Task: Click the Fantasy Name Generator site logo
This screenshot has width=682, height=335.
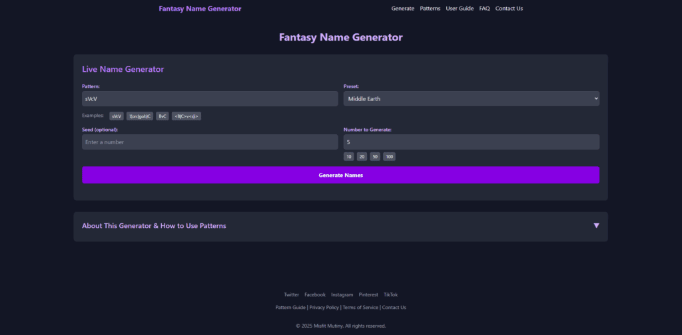Action: 200,9
